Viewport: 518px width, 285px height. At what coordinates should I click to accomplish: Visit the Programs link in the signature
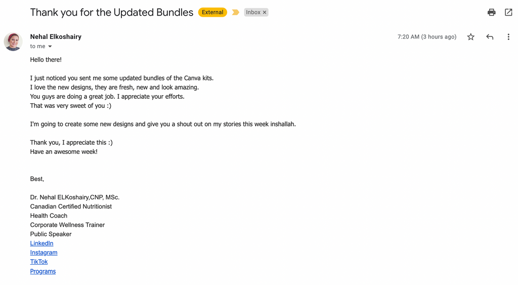point(43,271)
